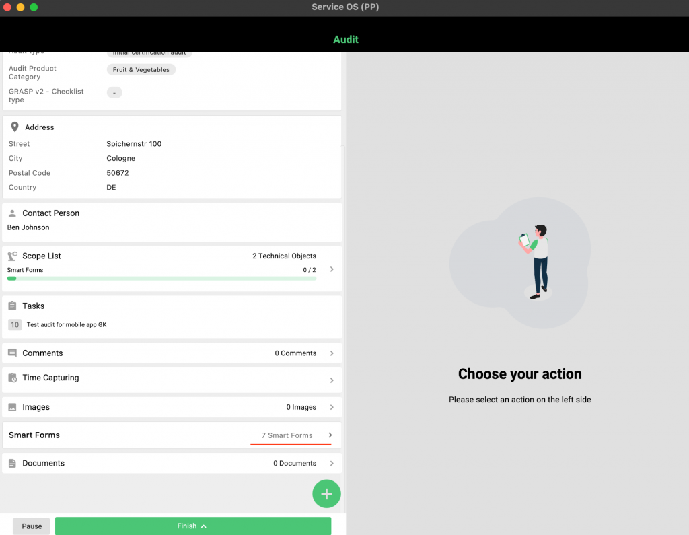Screen dimensions: 689x535
Task: Click the Fruit & Vegetables category chip
Action: pos(141,70)
